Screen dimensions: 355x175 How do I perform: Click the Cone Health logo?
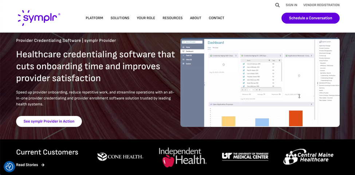point(120,157)
